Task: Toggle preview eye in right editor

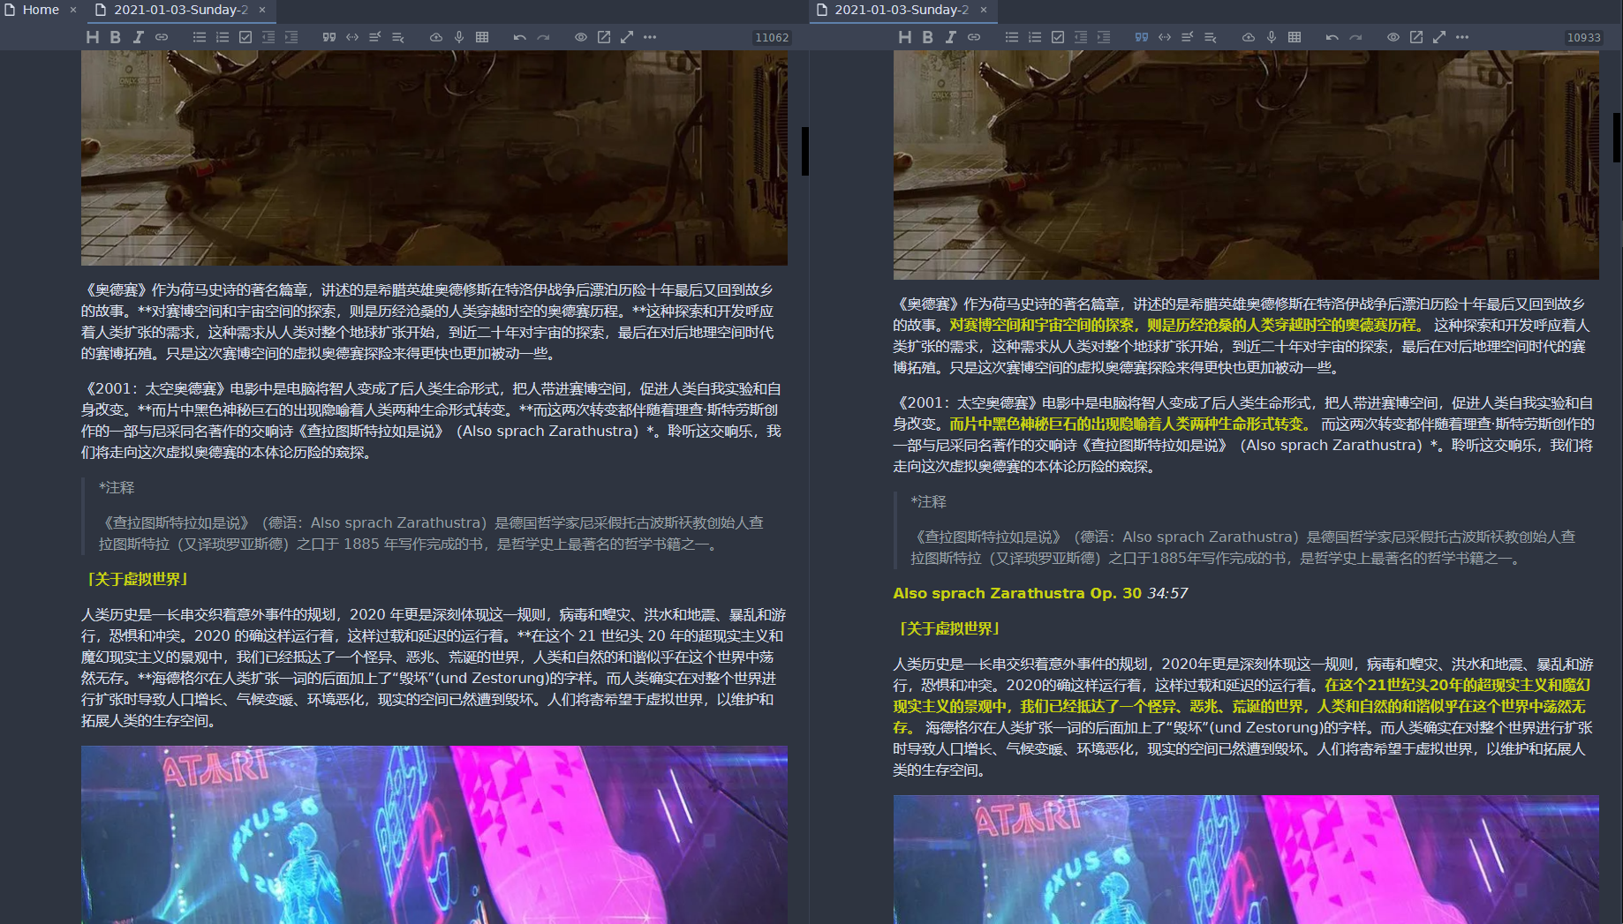Action: pos(1393,37)
